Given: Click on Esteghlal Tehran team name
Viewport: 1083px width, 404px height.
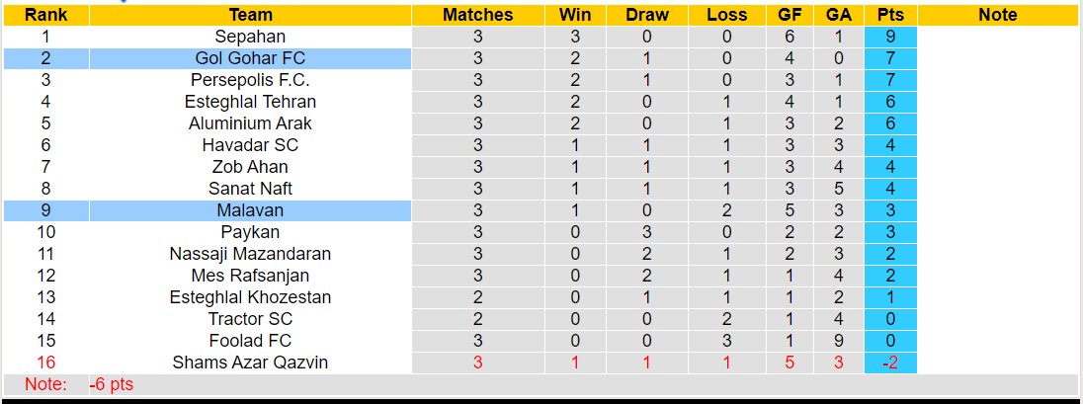Looking at the screenshot, I should (x=250, y=102).
